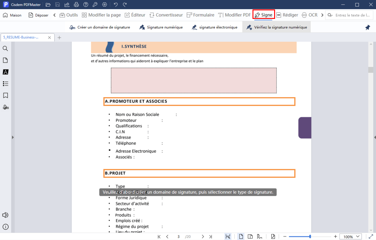Viewport: 376px width, 240px height.
Task: Expand the left panel arrow handle
Action: pyautogui.click(x=13, y=137)
